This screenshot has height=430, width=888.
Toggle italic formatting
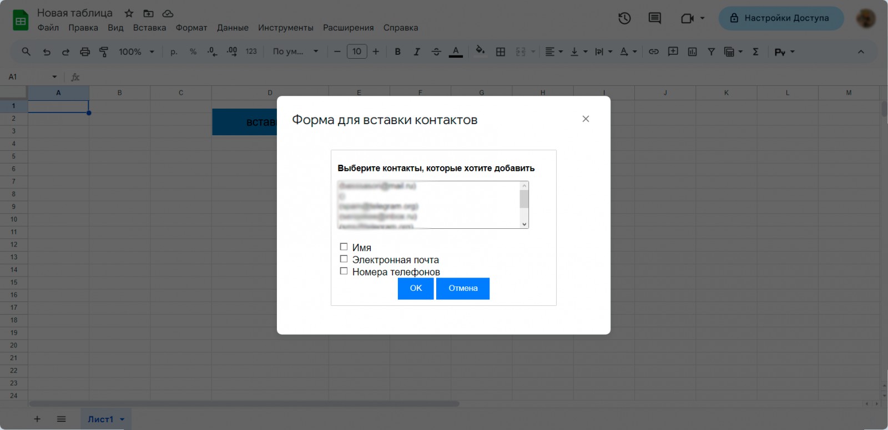417,52
